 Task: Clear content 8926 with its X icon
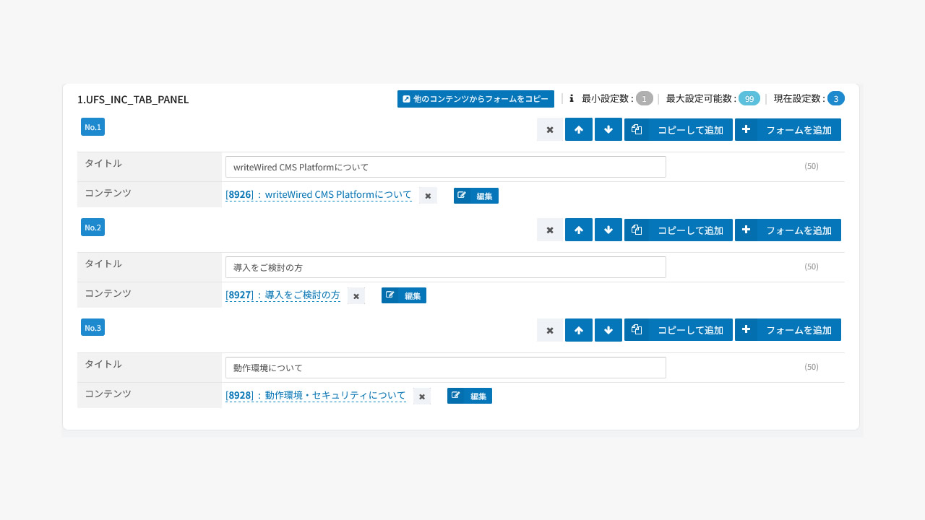(428, 196)
